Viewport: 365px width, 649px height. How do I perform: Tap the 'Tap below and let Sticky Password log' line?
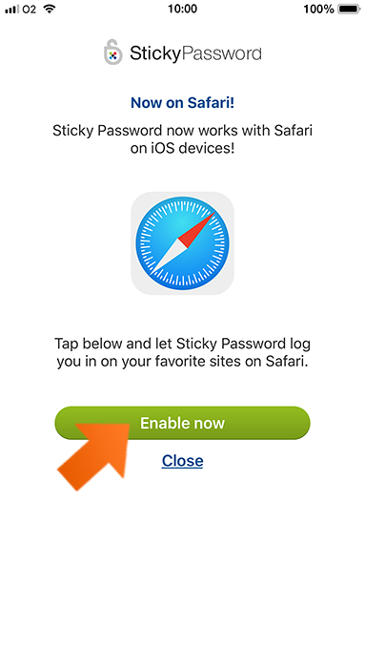[x=182, y=344]
